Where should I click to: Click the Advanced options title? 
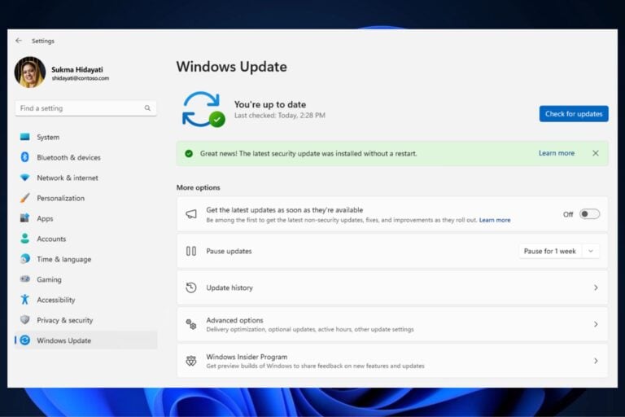[x=234, y=320]
